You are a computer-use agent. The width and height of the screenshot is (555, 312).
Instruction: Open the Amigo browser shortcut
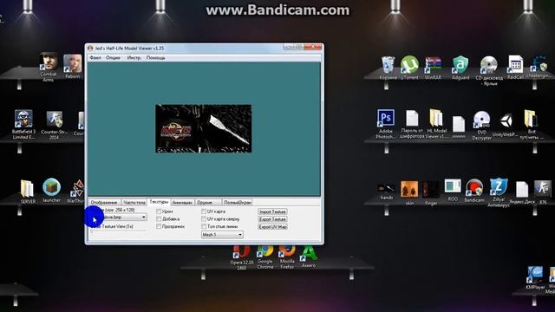[309, 257]
